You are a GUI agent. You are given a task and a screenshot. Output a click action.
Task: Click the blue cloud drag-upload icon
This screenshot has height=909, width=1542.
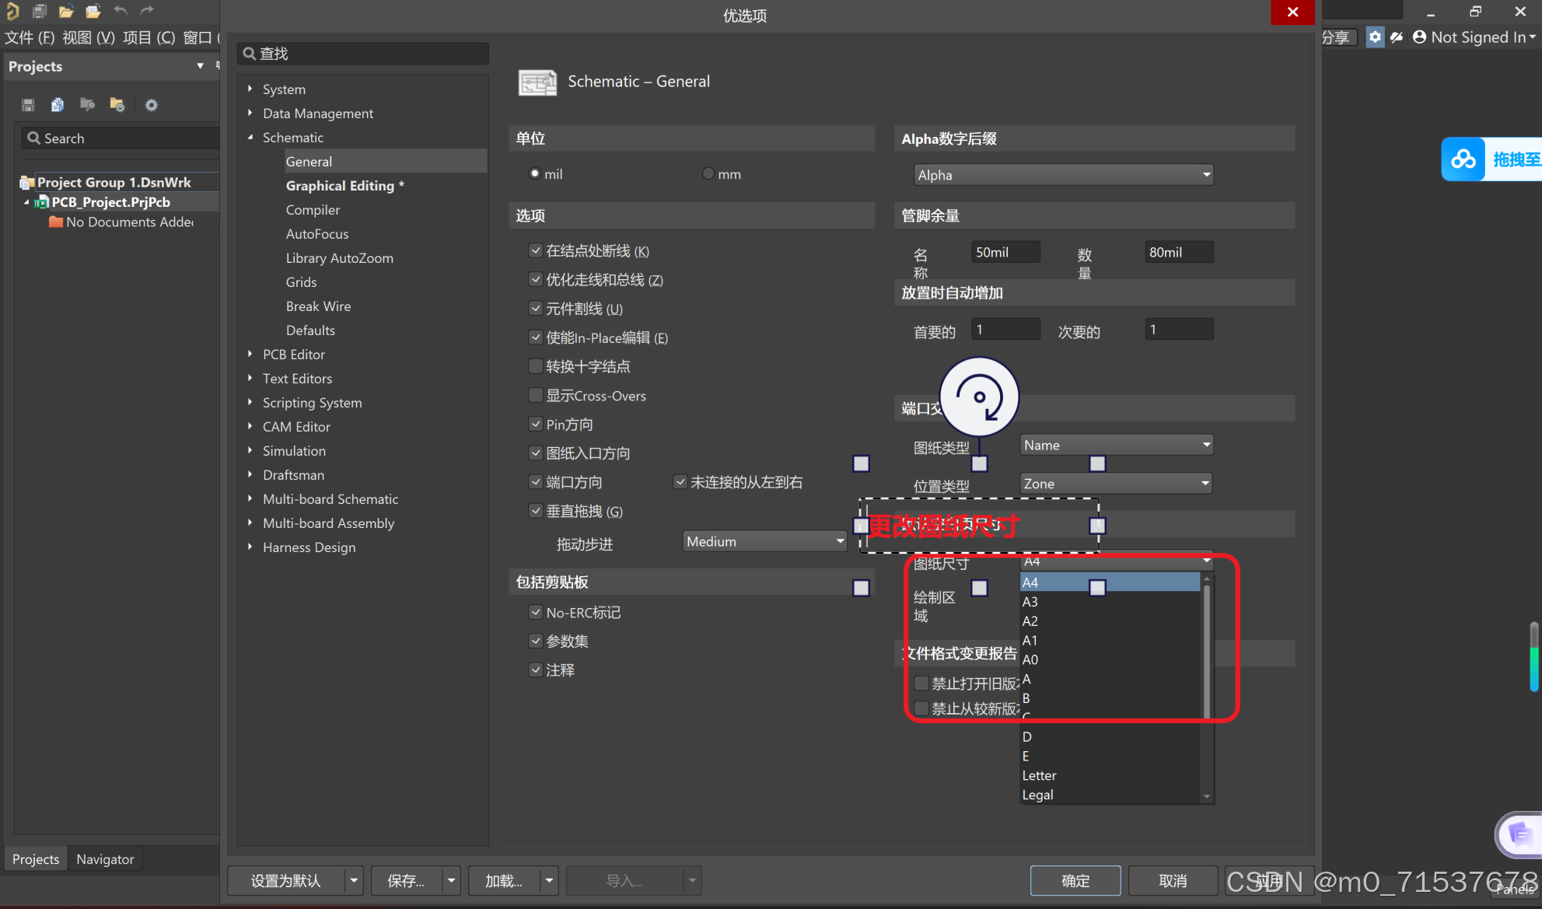tap(1463, 159)
